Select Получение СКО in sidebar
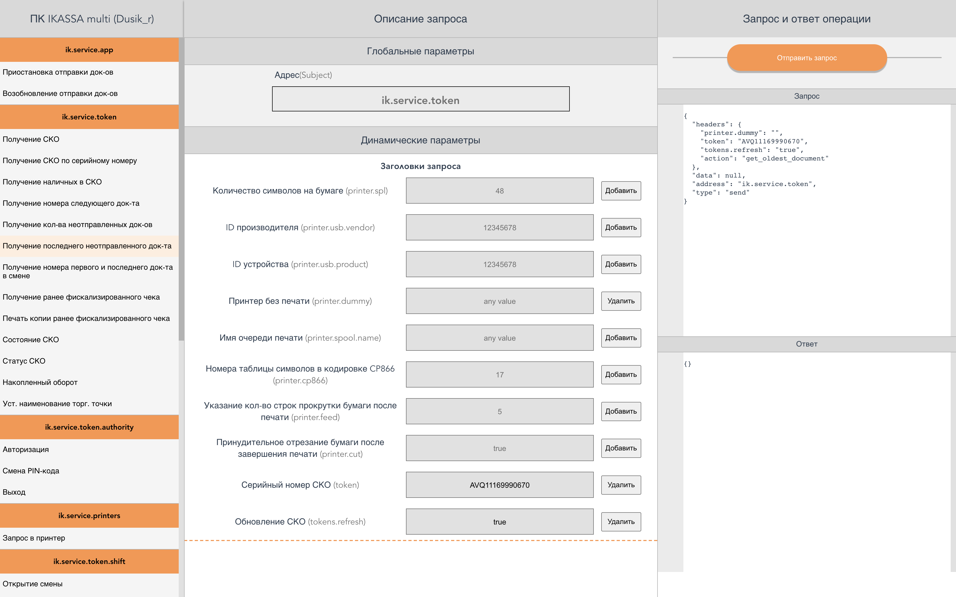 coord(31,139)
